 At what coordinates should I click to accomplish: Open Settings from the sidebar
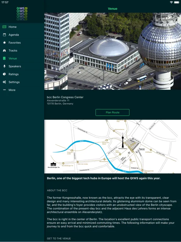click(x=22, y=82)
